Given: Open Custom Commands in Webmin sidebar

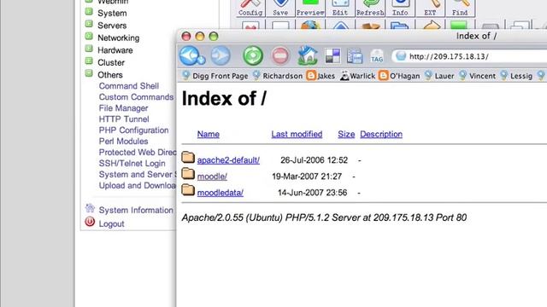Looking at the screenshot, I should pyautogui.click(x=136, y=97).
